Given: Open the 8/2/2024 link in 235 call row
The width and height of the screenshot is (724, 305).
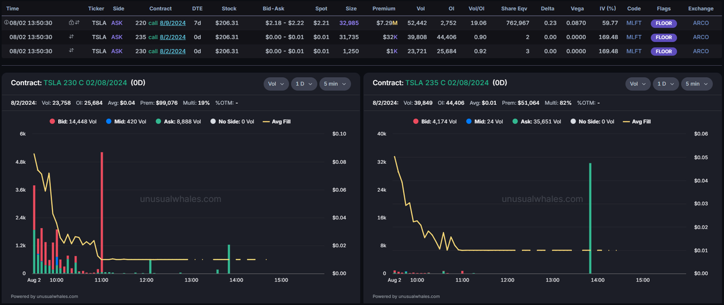Looking at the screenshot, I should (173, 37).
